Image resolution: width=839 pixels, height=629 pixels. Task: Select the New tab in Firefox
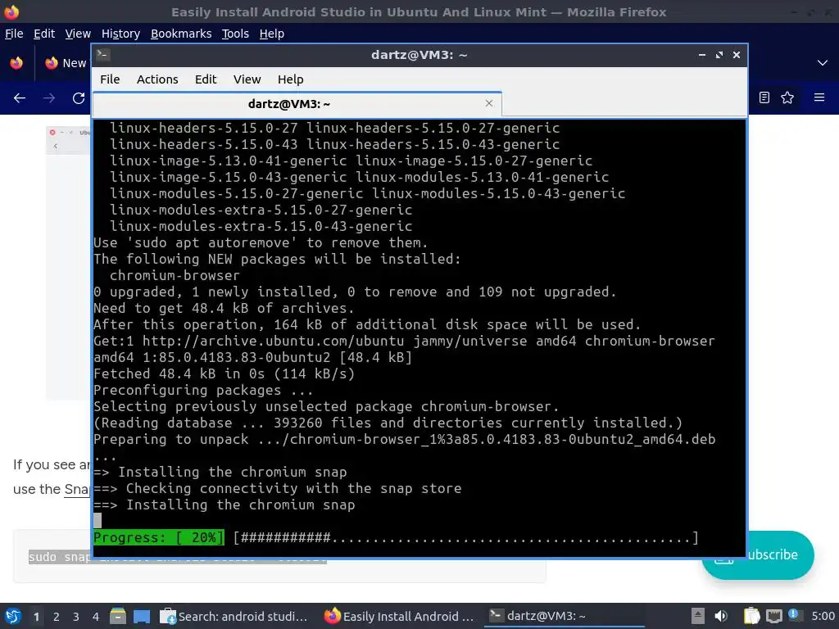[66, 63]
